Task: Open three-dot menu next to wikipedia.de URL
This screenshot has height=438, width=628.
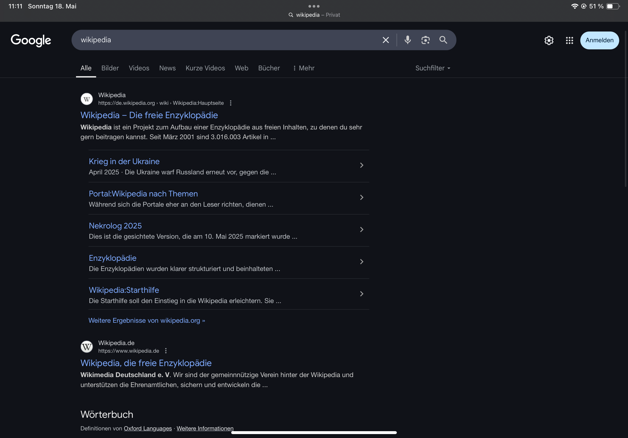Action: click(x=166, y=351)
